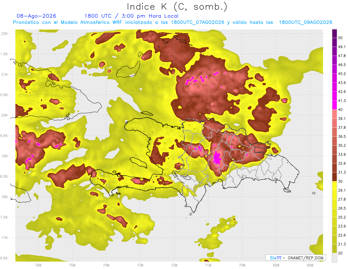Click the "74W" longitude axis label

coord(106,265)
